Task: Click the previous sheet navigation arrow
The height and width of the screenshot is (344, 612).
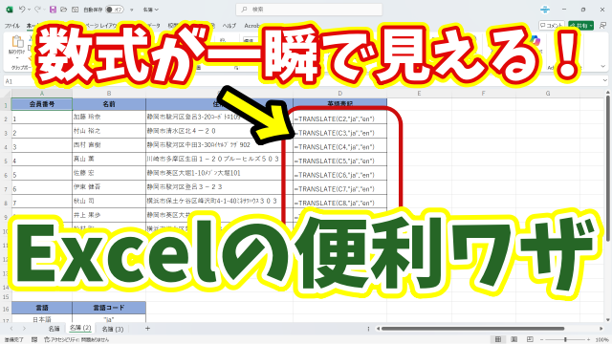Action: (11, 329)
